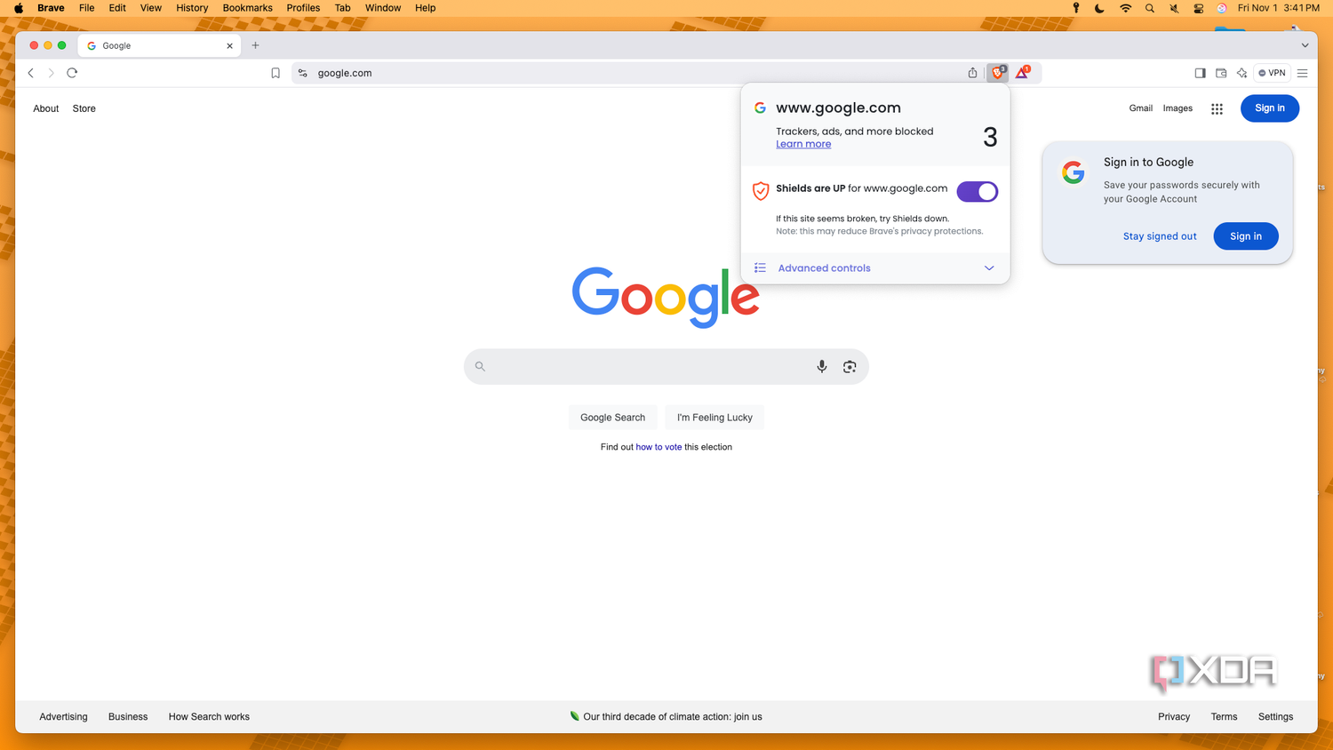
Task: Open the History menu
Action: [x=192, y=8]
